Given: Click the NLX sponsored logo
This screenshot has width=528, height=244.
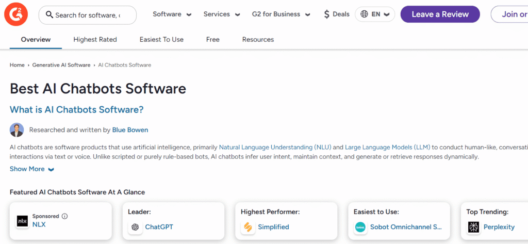Looking at the screenshot, I should coord(22,221).
